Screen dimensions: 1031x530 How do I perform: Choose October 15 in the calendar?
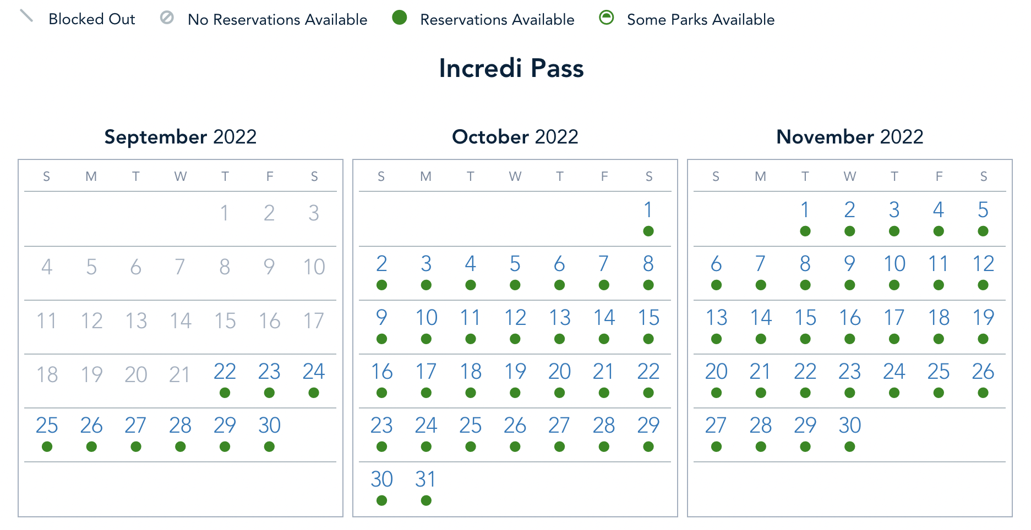(648, 318)
